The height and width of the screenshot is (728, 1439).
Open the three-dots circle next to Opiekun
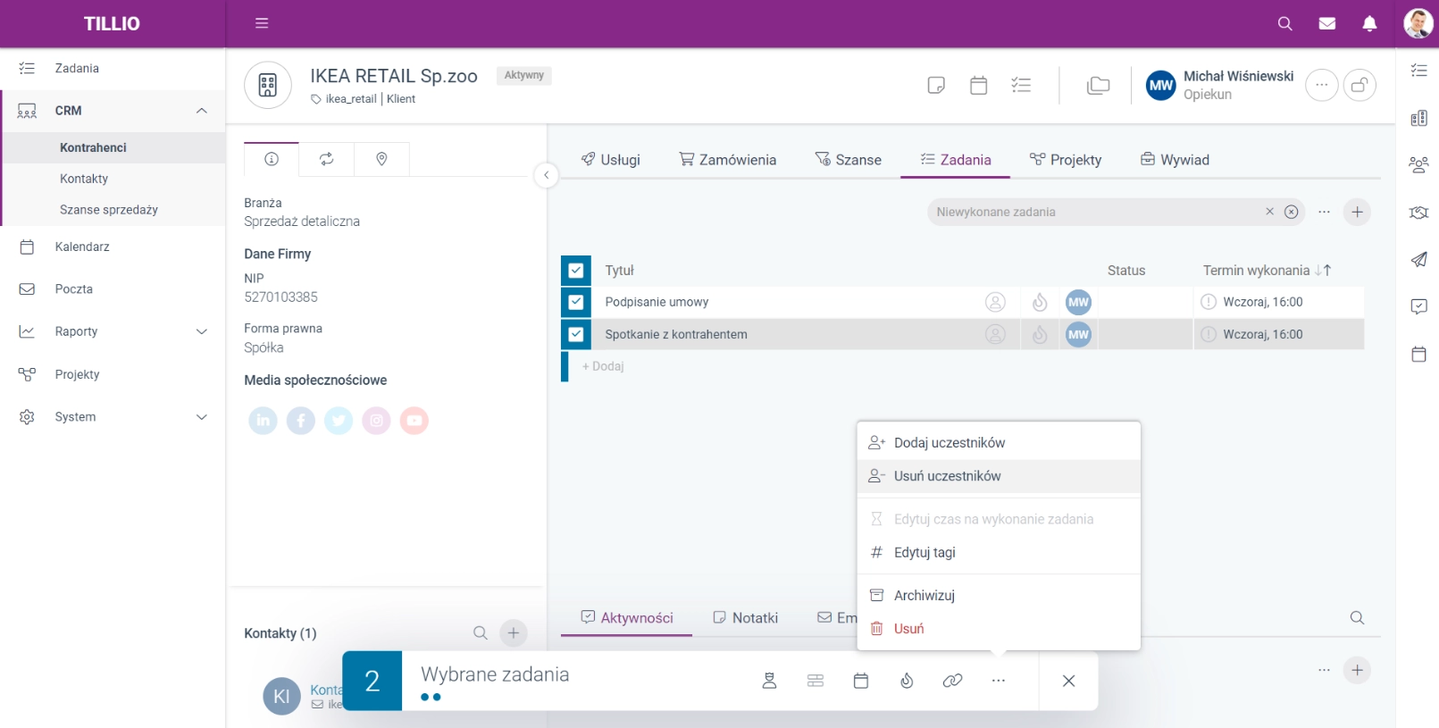click(x=1321, y=85)
